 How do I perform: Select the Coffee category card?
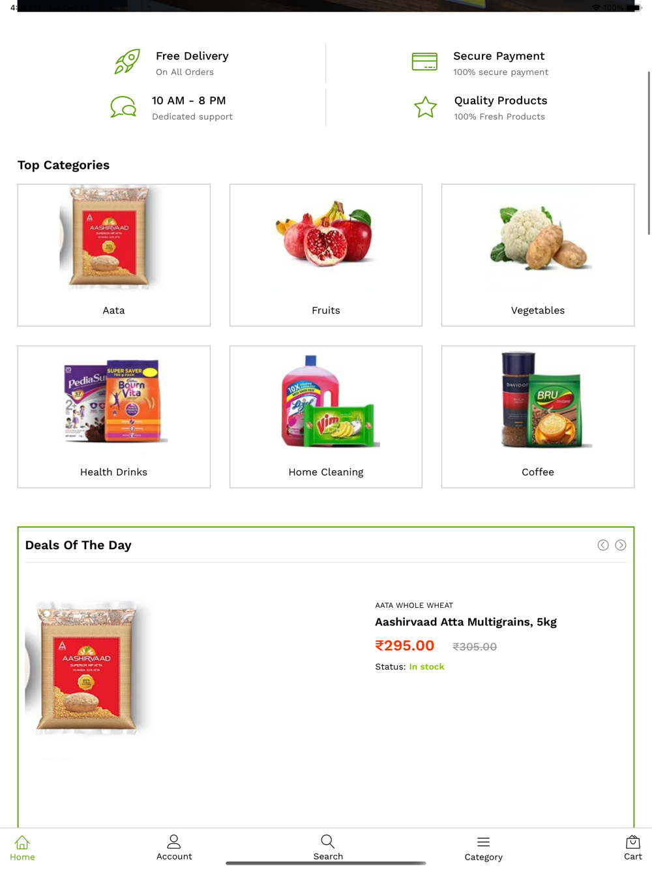538,417
